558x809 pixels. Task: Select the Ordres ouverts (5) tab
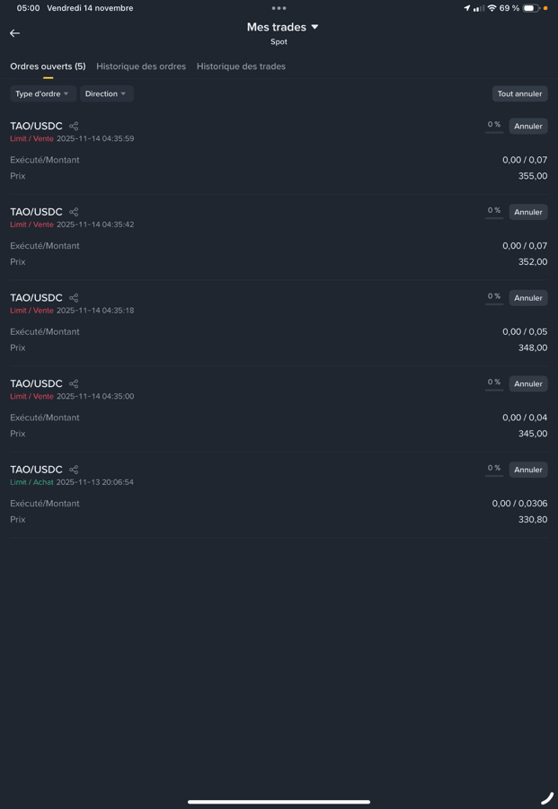(48, 66)
